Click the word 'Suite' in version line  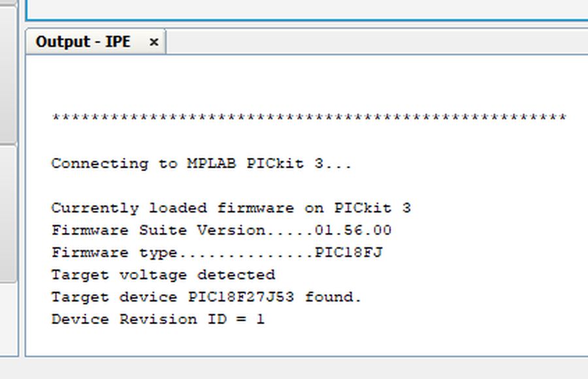tap(163, 230)
